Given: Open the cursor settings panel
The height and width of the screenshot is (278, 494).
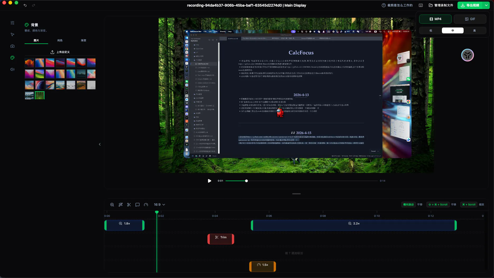Looking at the screenshot, I should tap(12, 34).
